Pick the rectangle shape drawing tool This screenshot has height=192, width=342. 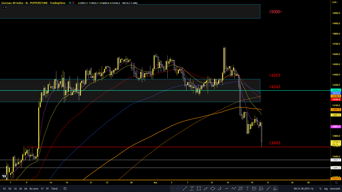click(199, 188)
